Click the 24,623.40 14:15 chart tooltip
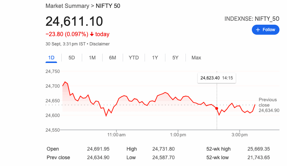This screenshot has height=166, width=287. (217, 78)
